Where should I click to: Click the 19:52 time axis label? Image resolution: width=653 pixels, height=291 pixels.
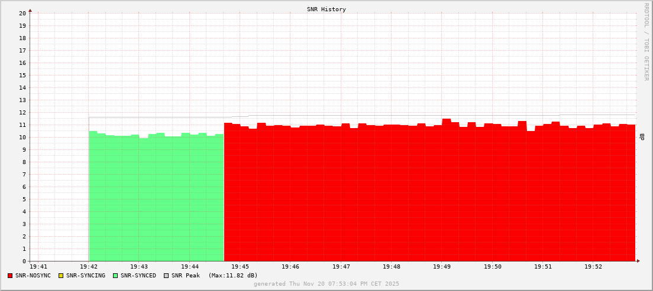click(x=593, y=267)
